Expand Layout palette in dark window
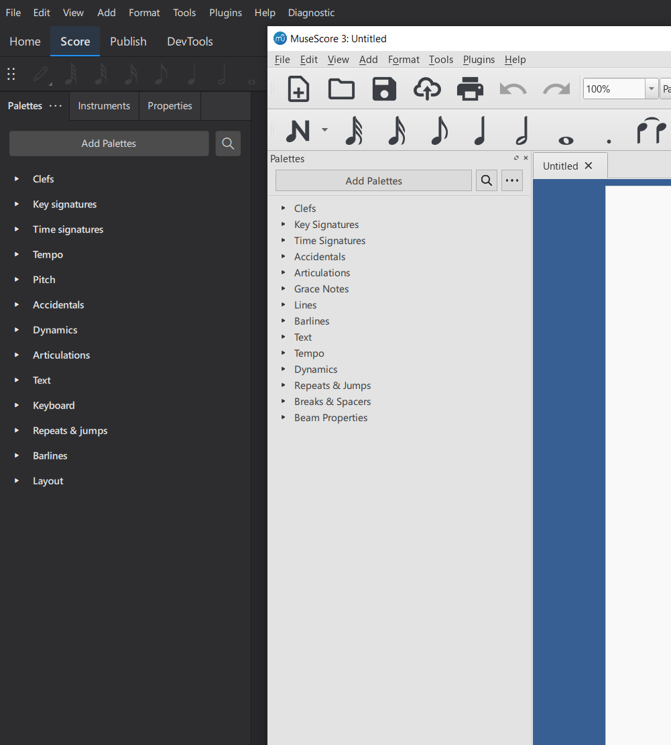This screenshot has height=745, width=671. 17,480
